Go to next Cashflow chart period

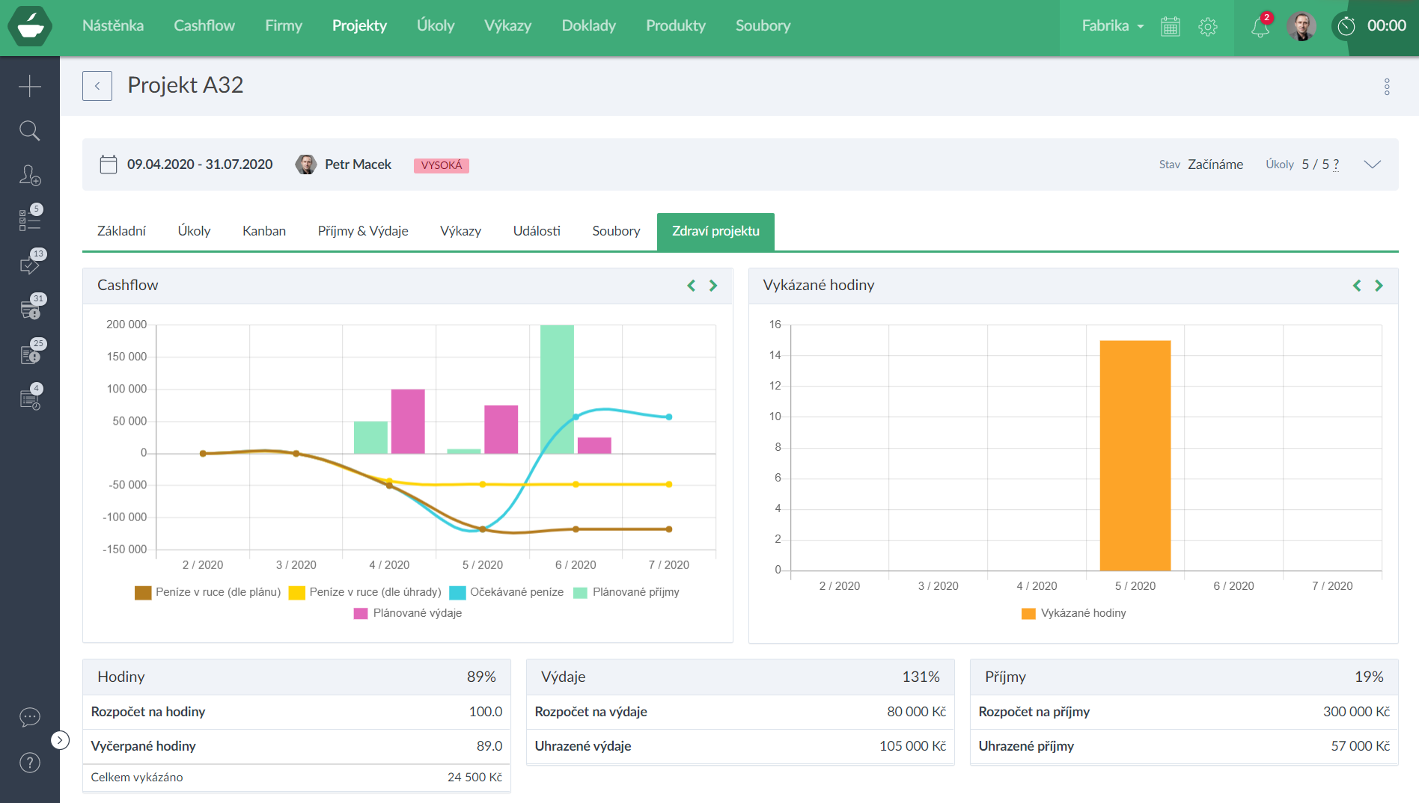coord(713,286)
